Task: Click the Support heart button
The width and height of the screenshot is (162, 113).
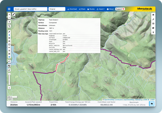Action: click(120, 9)
